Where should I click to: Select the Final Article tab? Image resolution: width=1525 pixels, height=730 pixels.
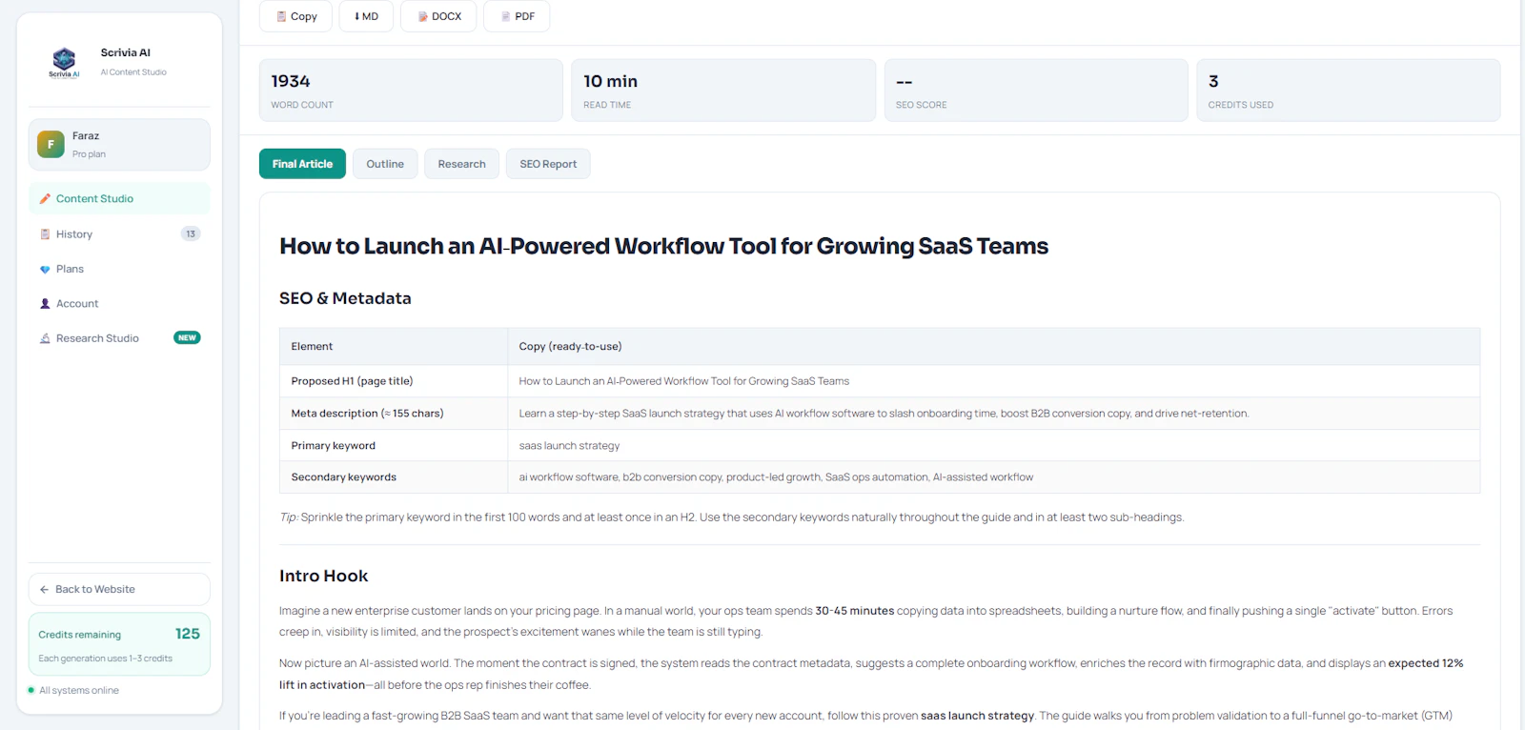point(302,164)
